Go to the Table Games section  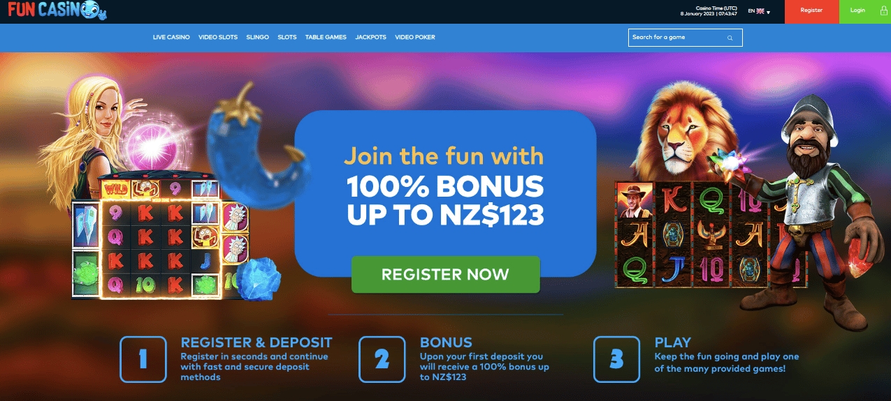326,37
